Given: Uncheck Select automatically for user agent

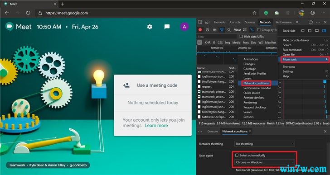Looking at the screenshot, I should tap(237, 155).
